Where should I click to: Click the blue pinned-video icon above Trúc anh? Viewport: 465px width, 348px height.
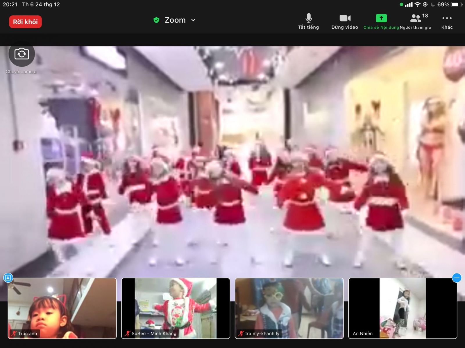point(8,278)
